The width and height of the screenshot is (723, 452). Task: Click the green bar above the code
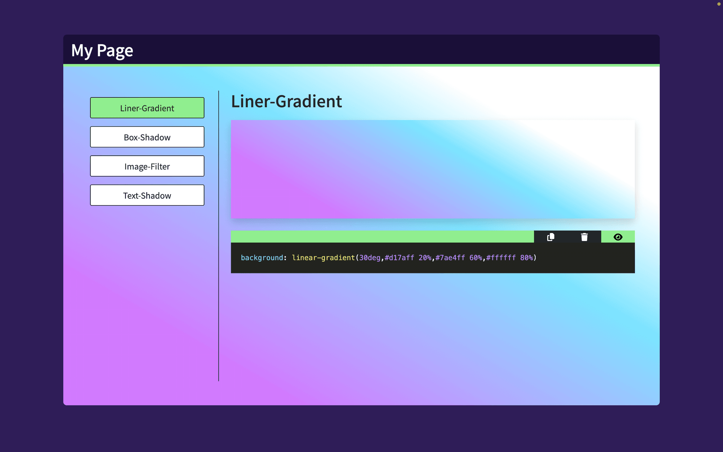(x=382, y=237)
